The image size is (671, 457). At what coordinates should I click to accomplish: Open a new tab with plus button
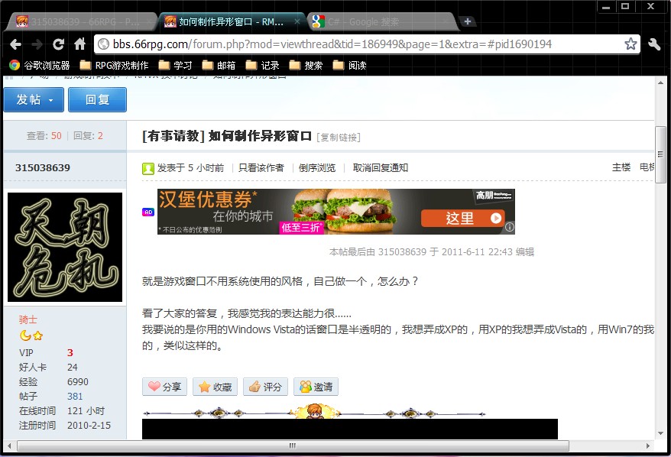(x=468, y=21)
